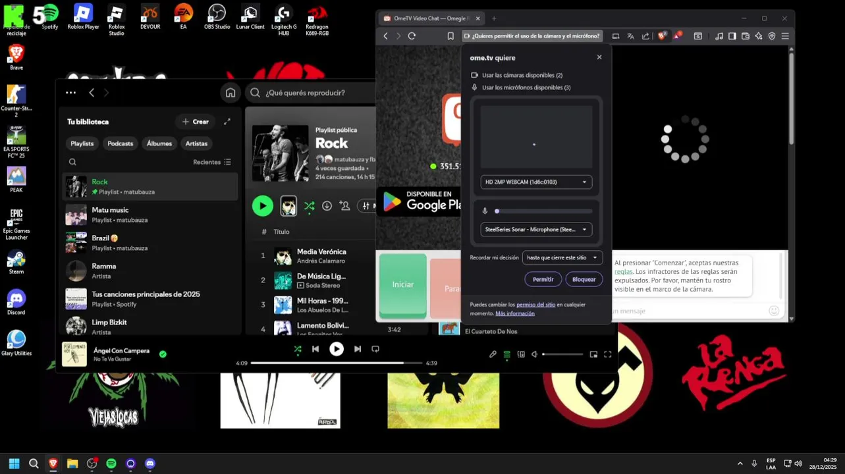
Task: Open Spotify queue view
Action: (507, 354)
